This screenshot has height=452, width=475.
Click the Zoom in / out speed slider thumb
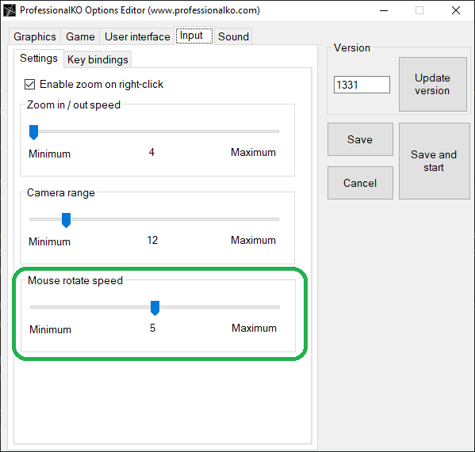coord(33,132)
